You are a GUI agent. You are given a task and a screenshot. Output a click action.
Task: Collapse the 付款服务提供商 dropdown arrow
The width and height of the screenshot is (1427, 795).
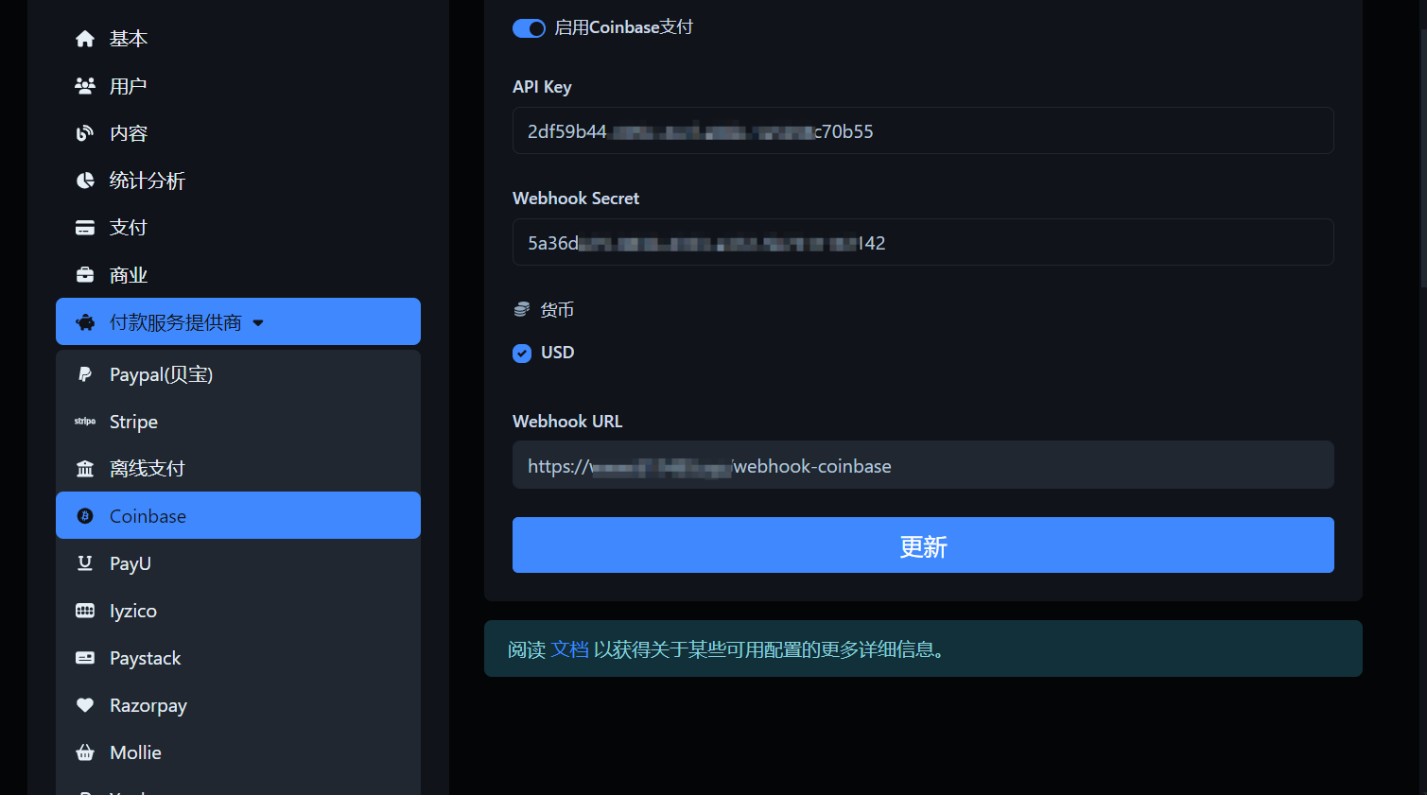[x=258, y=323]
